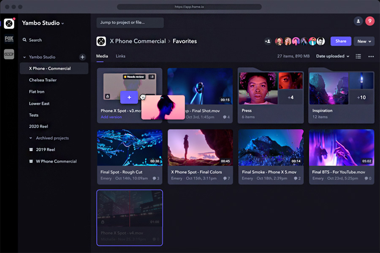
Task: Open the 2020 Reel project
Action: point(38,126)
